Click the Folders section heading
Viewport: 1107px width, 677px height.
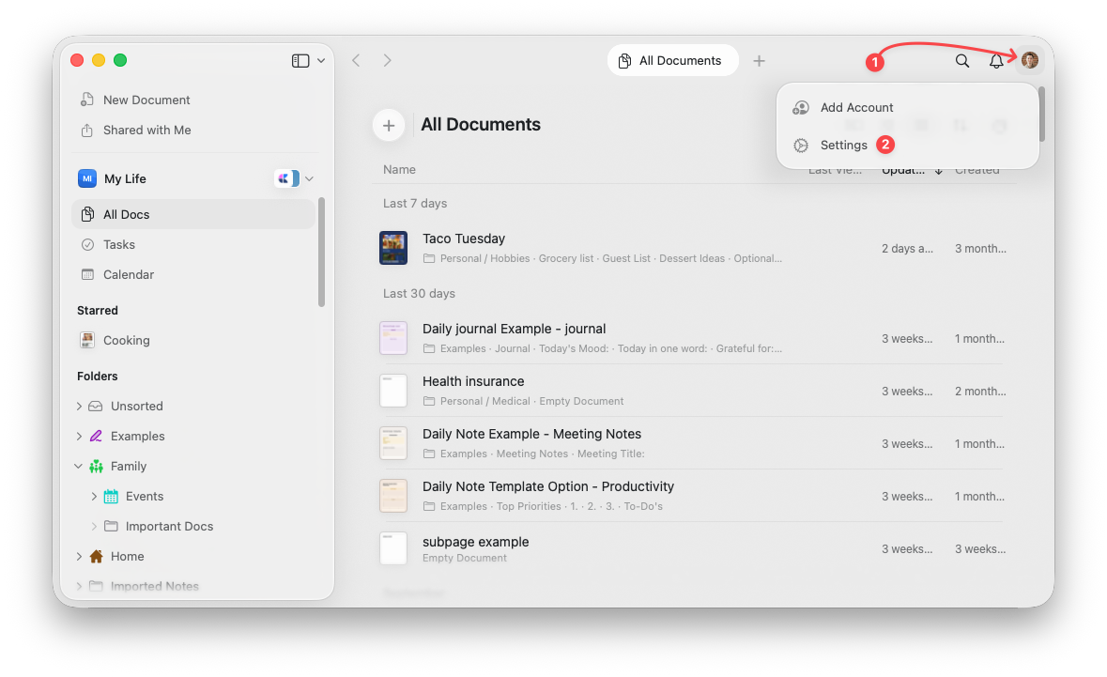98,377
